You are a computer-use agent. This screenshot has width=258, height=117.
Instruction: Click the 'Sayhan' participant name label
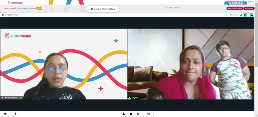coord(135,98)
